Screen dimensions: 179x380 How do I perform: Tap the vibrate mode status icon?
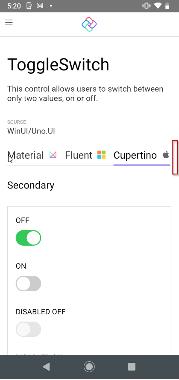(147, 6)
